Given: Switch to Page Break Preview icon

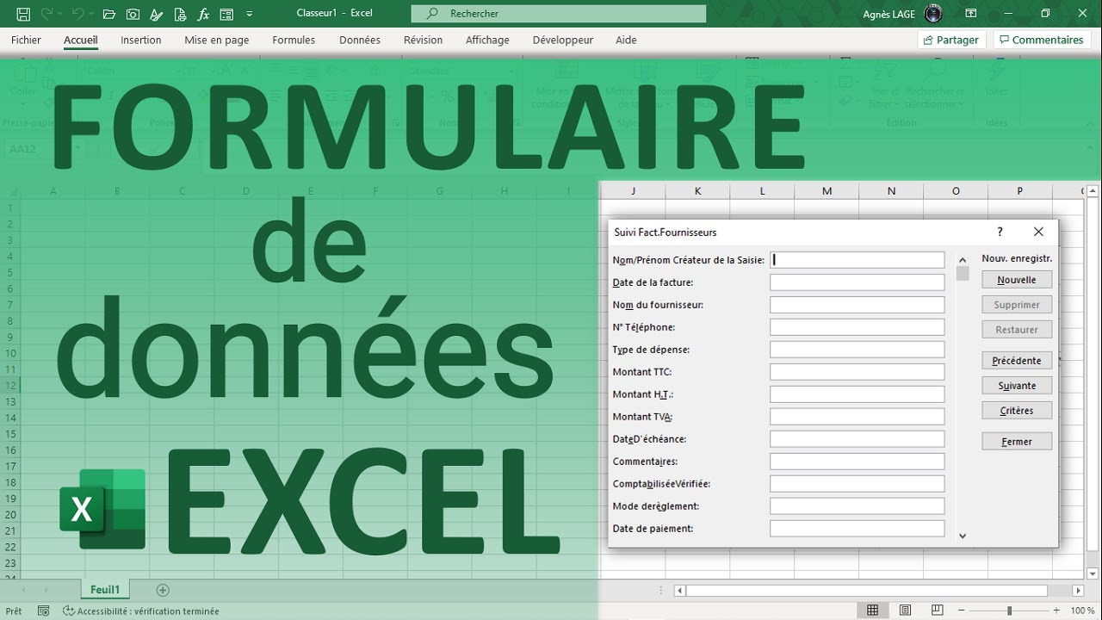Looking at the screenshot, I should (937, 611).
